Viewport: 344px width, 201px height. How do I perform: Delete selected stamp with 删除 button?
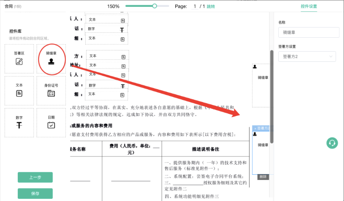263,176
